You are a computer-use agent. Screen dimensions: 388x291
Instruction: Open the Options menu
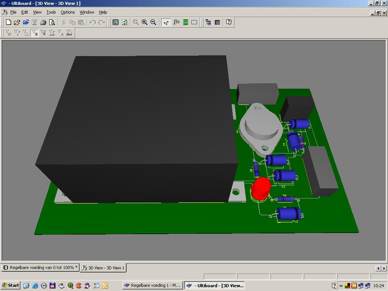(x=67, y=12)
